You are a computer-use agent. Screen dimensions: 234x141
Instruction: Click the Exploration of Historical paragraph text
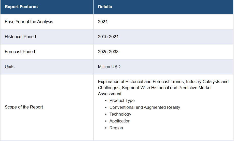tap(163, 88)
